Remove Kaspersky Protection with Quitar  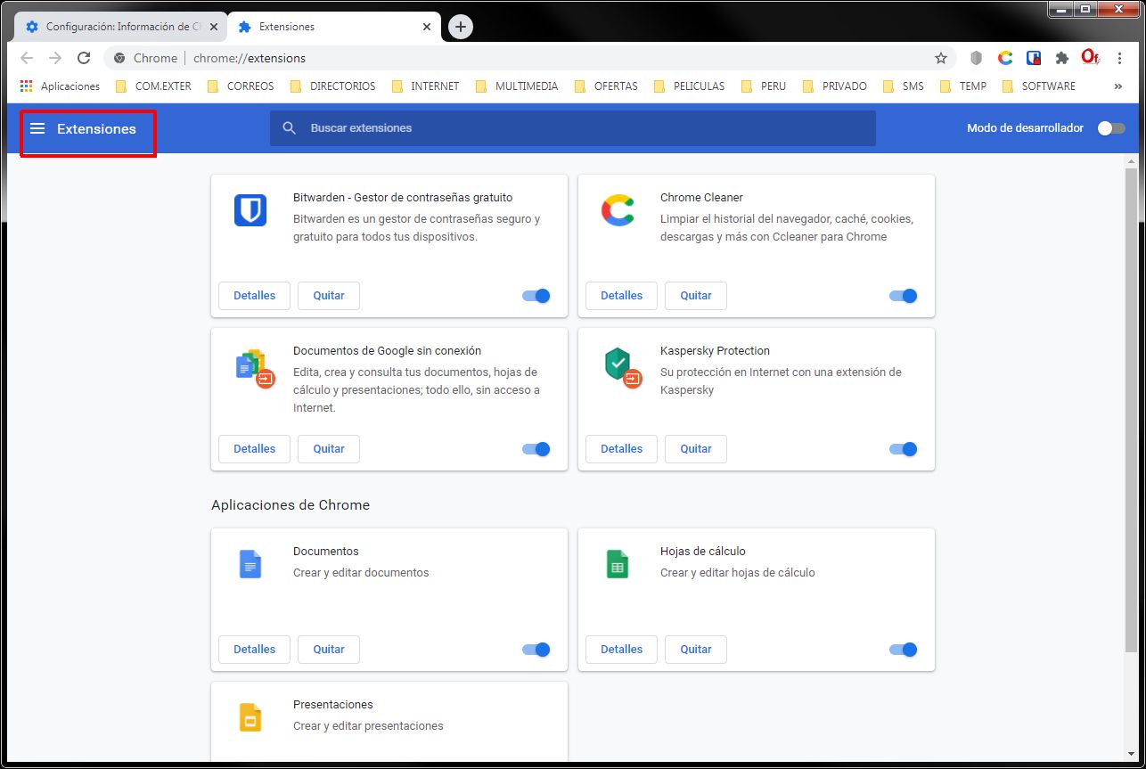point(696,449)
